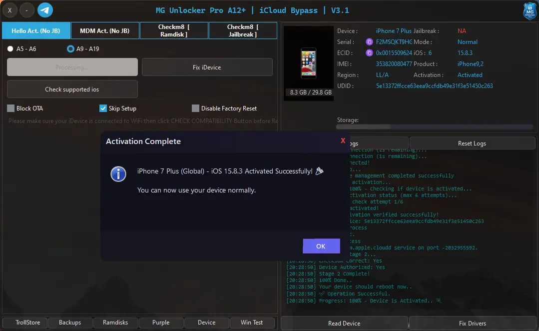Click the IMEI value 353820080477
539x331 pixels.
click(x=394, y=63)
